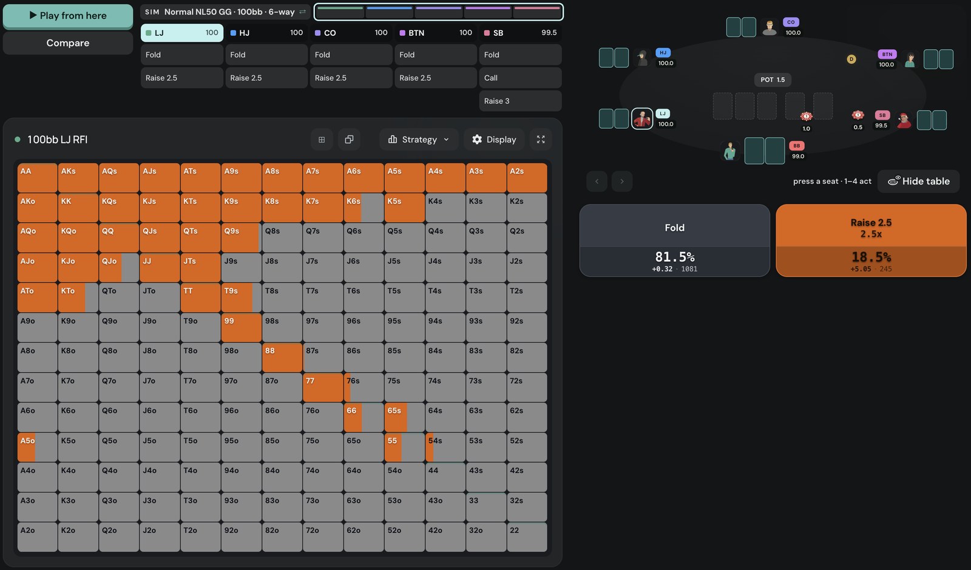The height and width of the screenshot is (570, 971).
Task: Select the CO player avatar at the table
Action: [770, 27]
